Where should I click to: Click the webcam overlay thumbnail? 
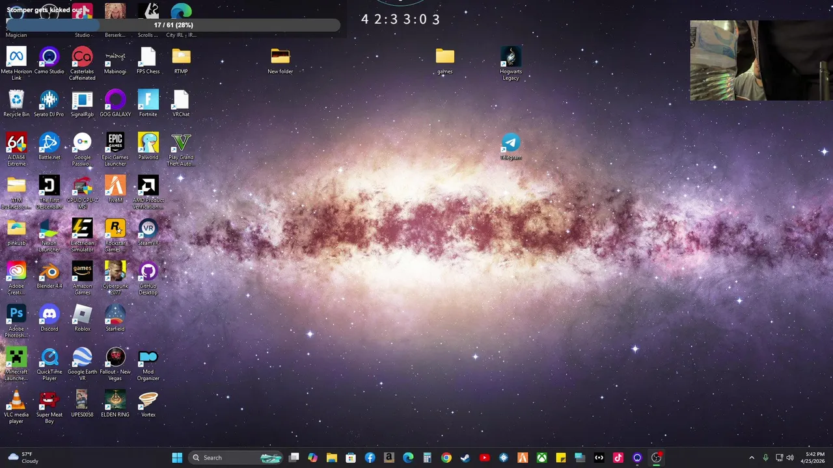click(x=761, y=60)
